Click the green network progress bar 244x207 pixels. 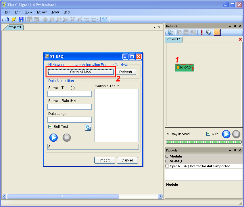coord(204,142)
